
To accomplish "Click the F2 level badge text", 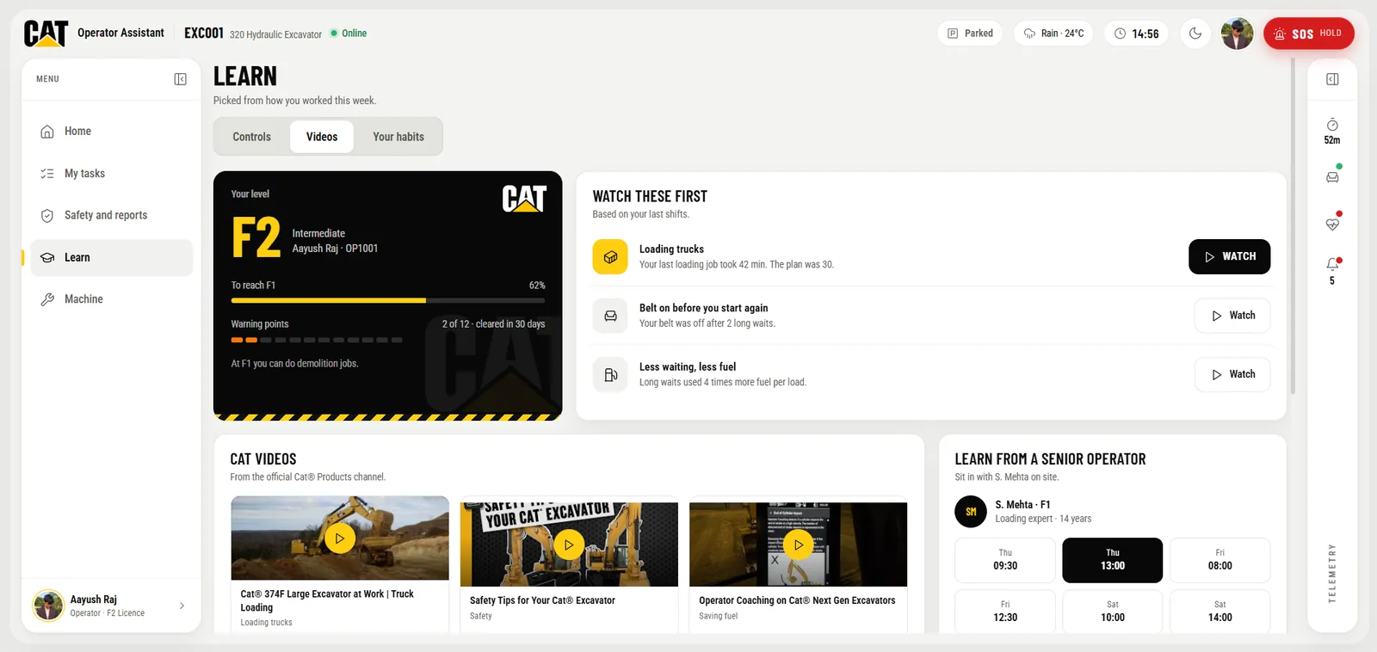I will click(256, 238).
